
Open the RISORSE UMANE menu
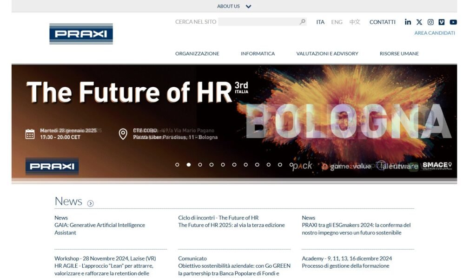click(399, 54)
